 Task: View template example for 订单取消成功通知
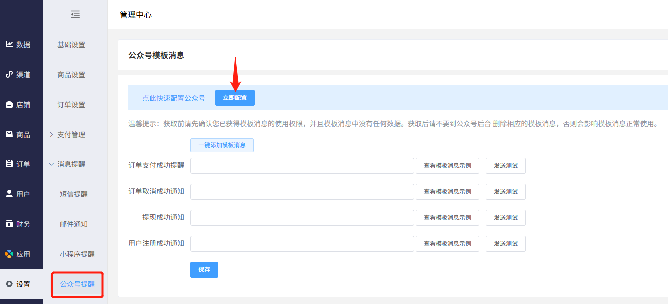coord(447,192)
